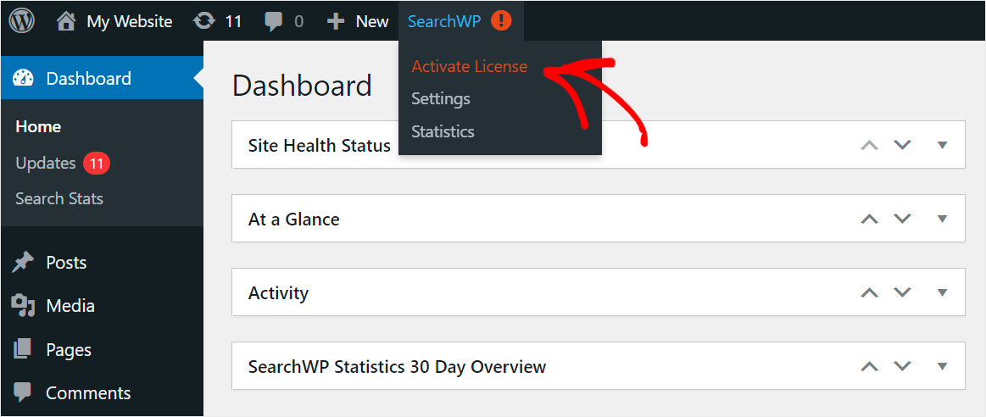Open Statistics in SearchWP menu
The image size is (986, 417).
443,131
